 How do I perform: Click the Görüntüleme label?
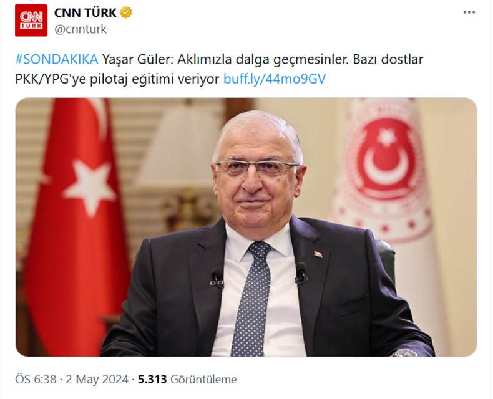coord(203,379)
